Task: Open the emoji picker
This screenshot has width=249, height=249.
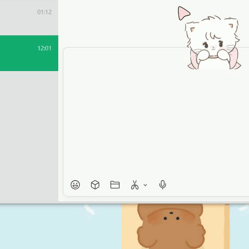Action: click(x=75, y=185)
